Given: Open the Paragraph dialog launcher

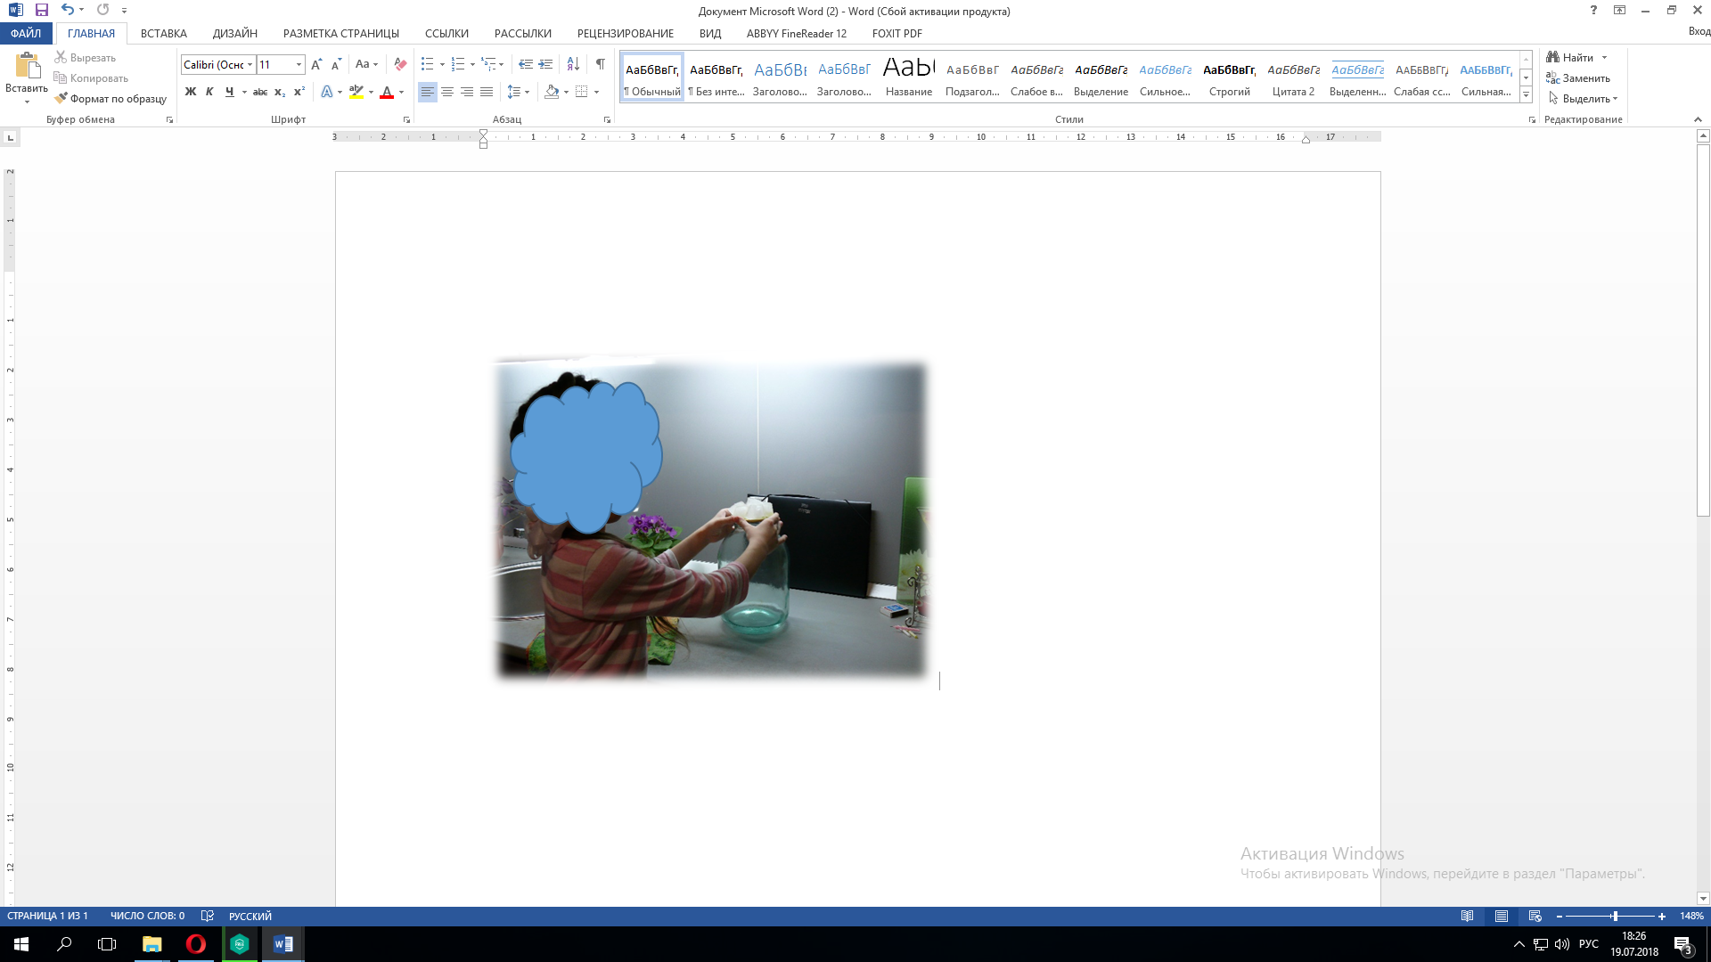Looking at the screenshot, I should coord(608,119).
